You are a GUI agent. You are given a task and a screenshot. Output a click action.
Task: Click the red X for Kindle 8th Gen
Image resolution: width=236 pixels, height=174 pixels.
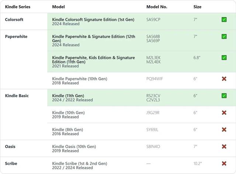click(224, 129)
